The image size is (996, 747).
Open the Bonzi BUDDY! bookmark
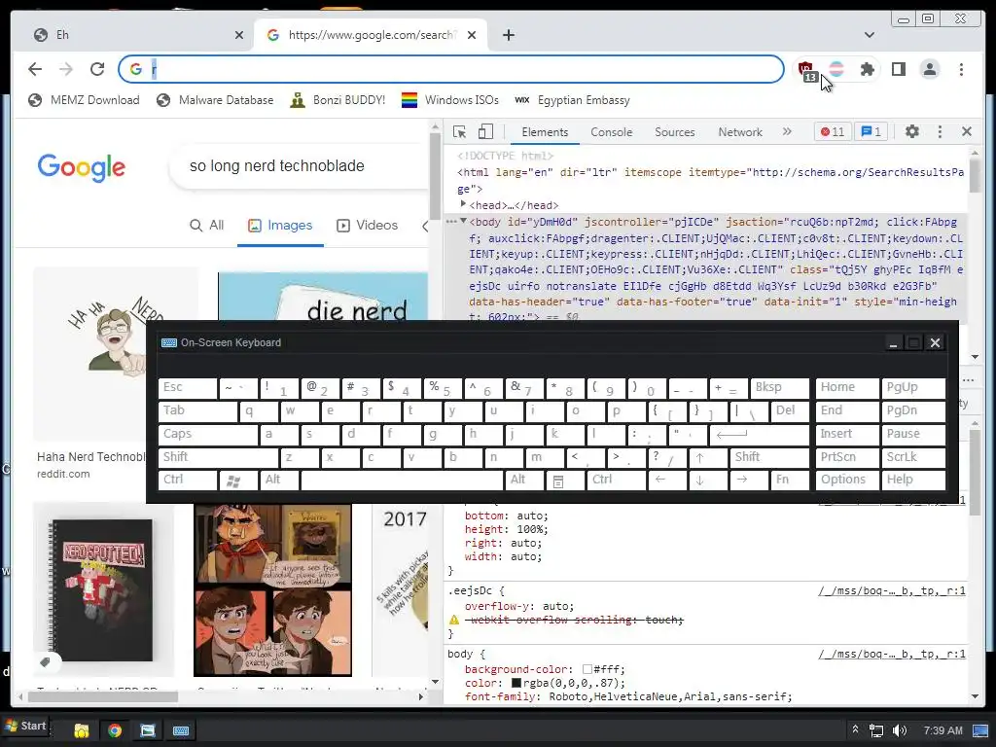click(338, 100)
